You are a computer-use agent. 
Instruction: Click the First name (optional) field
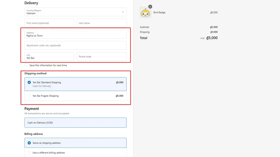pos(49,23)
